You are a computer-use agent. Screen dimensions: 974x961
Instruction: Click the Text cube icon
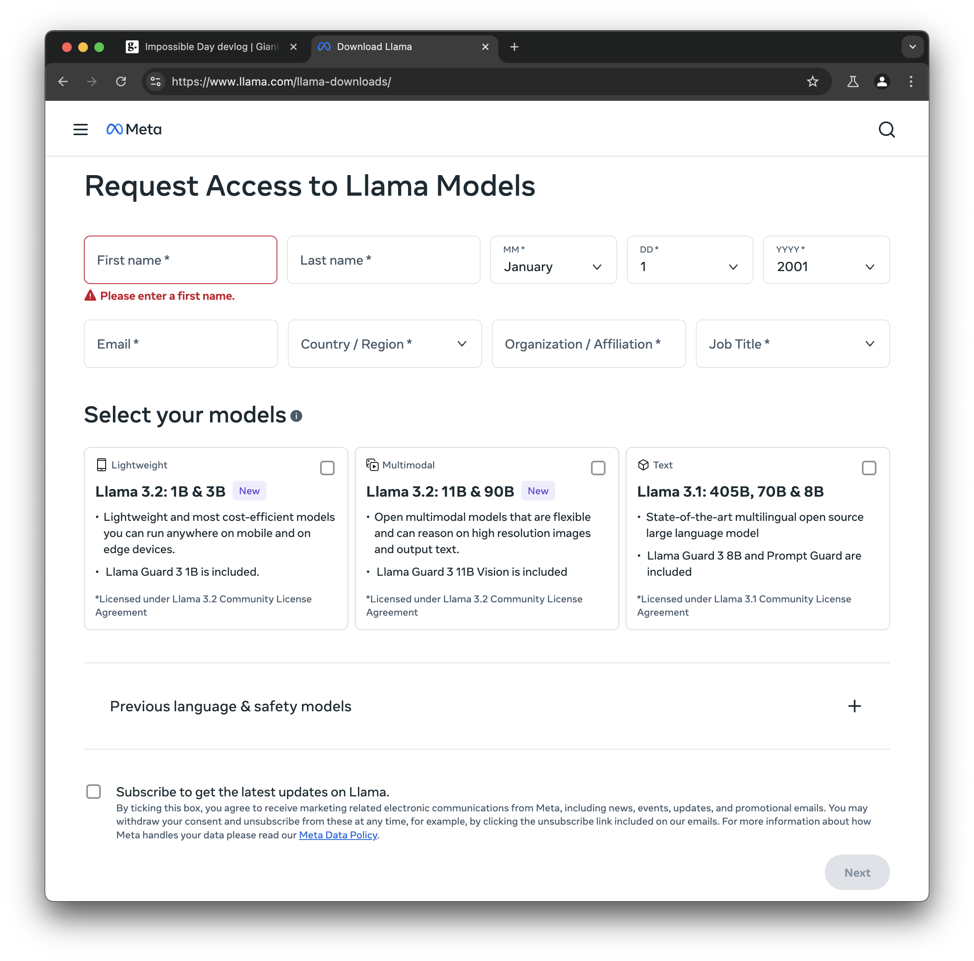tap(643, 465)
